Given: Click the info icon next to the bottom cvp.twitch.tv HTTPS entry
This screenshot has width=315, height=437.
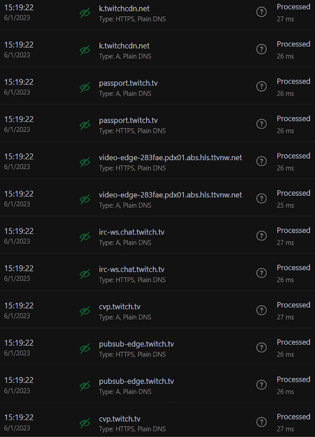Looking at the screenshot, I should [x=261, y=422].
